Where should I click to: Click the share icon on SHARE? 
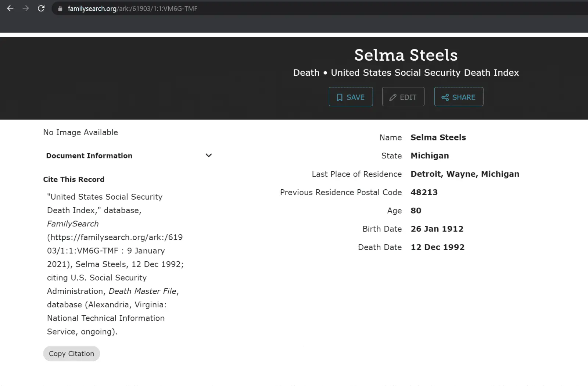[x=445, y=97]
